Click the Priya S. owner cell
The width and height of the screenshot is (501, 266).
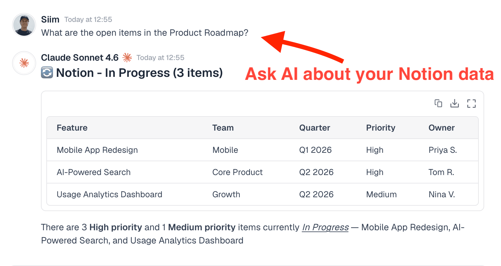442,150
